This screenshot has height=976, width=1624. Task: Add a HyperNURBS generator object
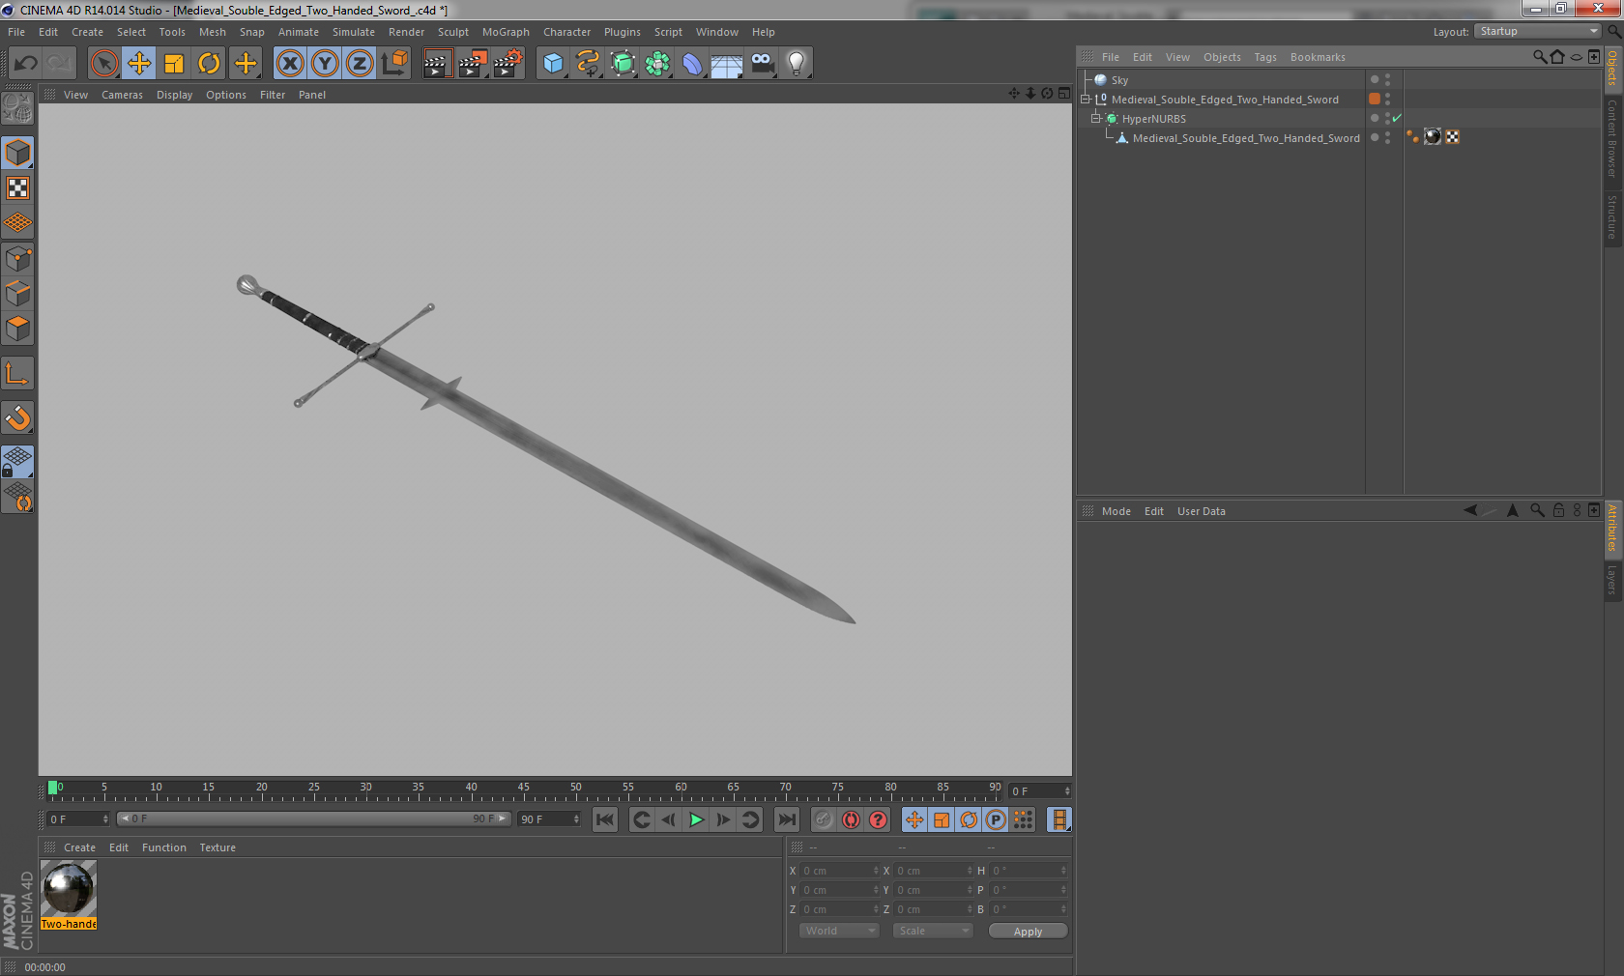point(623,64)
